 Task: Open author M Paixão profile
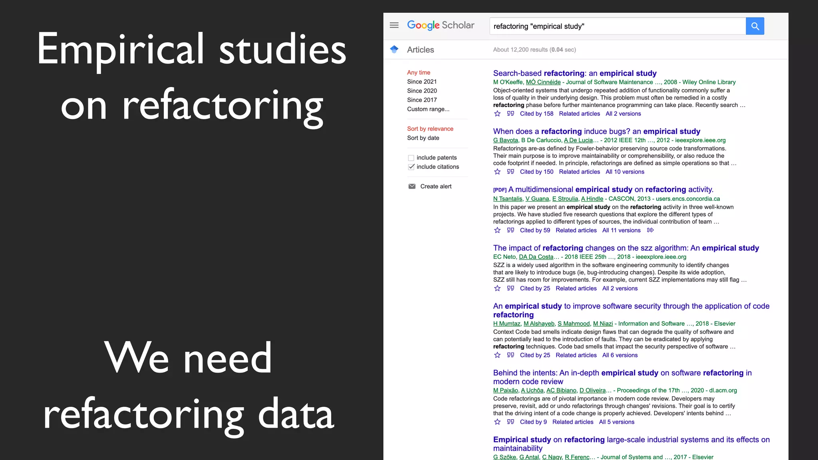505,390
